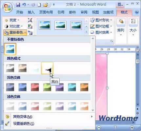
Task: Apply the blue light variation
Action: coord(23,106)
